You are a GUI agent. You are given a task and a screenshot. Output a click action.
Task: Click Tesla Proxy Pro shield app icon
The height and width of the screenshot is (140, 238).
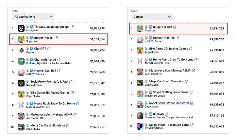(x=21, y=83)
